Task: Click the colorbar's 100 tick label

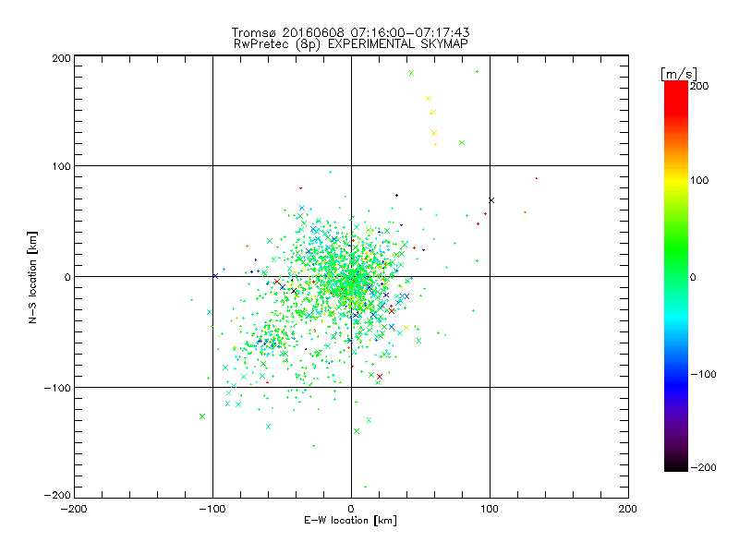Action: [699, 180]
